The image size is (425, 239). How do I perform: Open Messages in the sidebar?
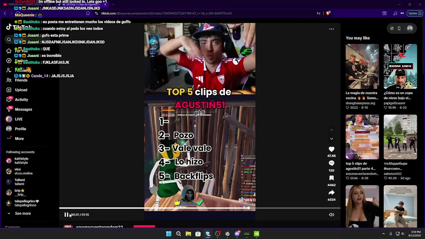(24, 110)
